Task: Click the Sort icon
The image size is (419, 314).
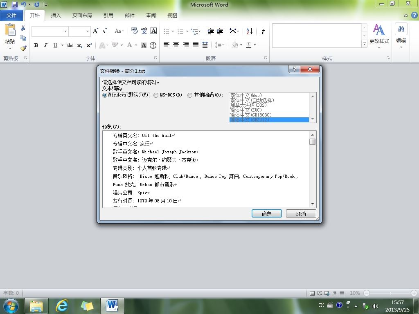Action: click(x=249, y=31)
